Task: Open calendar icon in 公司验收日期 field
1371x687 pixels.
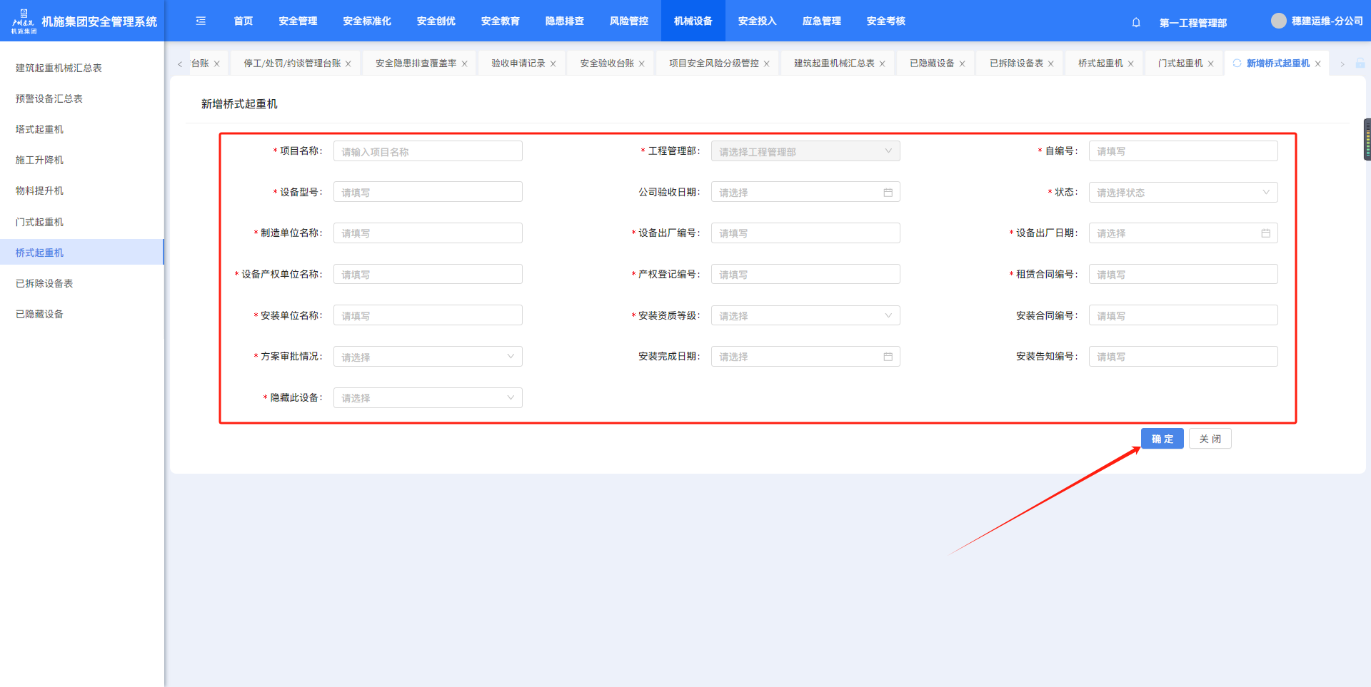Action: (x=888, y=193)
